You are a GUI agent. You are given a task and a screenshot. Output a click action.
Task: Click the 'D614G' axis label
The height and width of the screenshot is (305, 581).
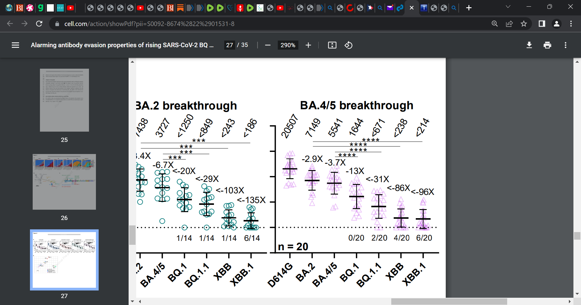click(x=280, y=275)
